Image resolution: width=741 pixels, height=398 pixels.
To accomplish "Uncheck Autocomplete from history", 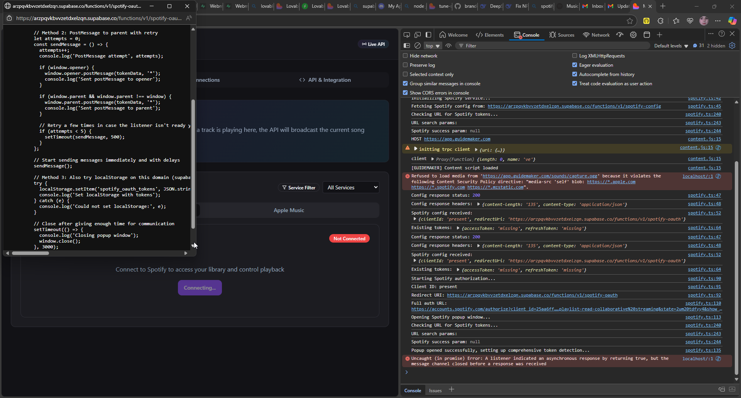I will coord(575,74).
